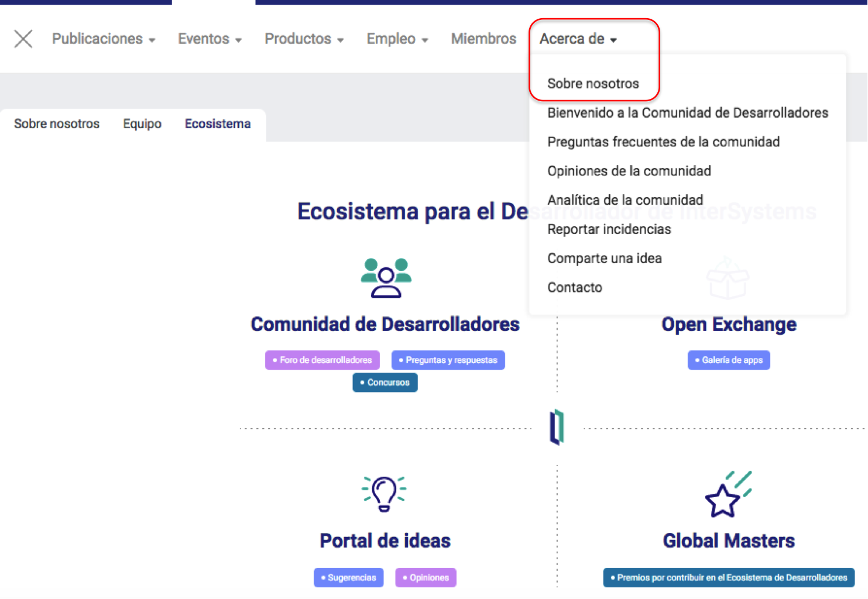Screen dimensions: 868x599
Task: Select the Ecosistema tab
Action: point(218,124)
